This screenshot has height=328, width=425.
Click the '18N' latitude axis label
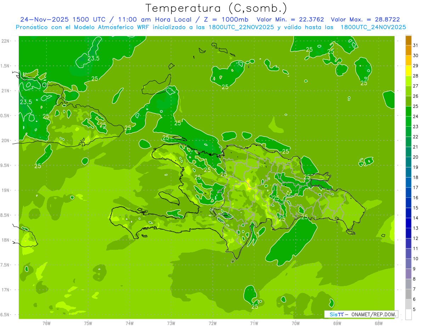(x=5, y=240)
